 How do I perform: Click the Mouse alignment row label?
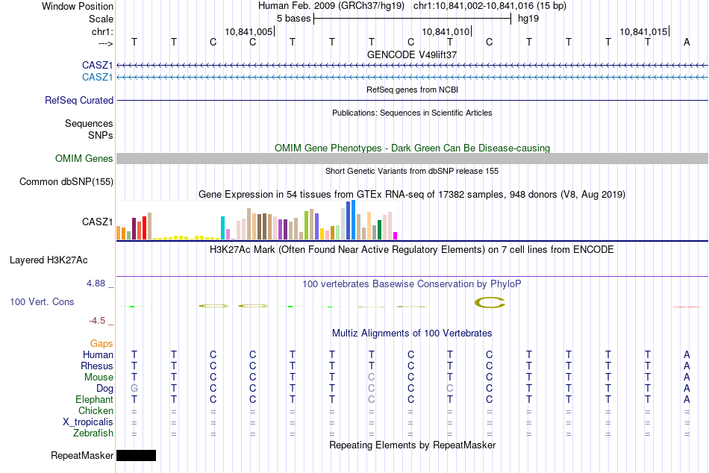click(x=99, y=378)
